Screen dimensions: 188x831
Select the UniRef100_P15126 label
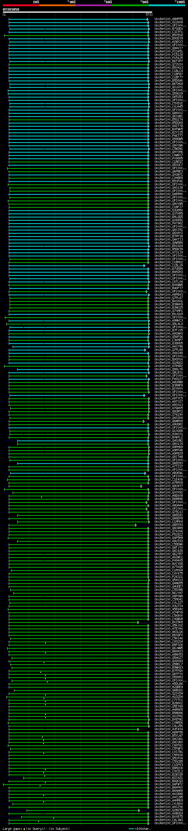[x=169, y=55]
